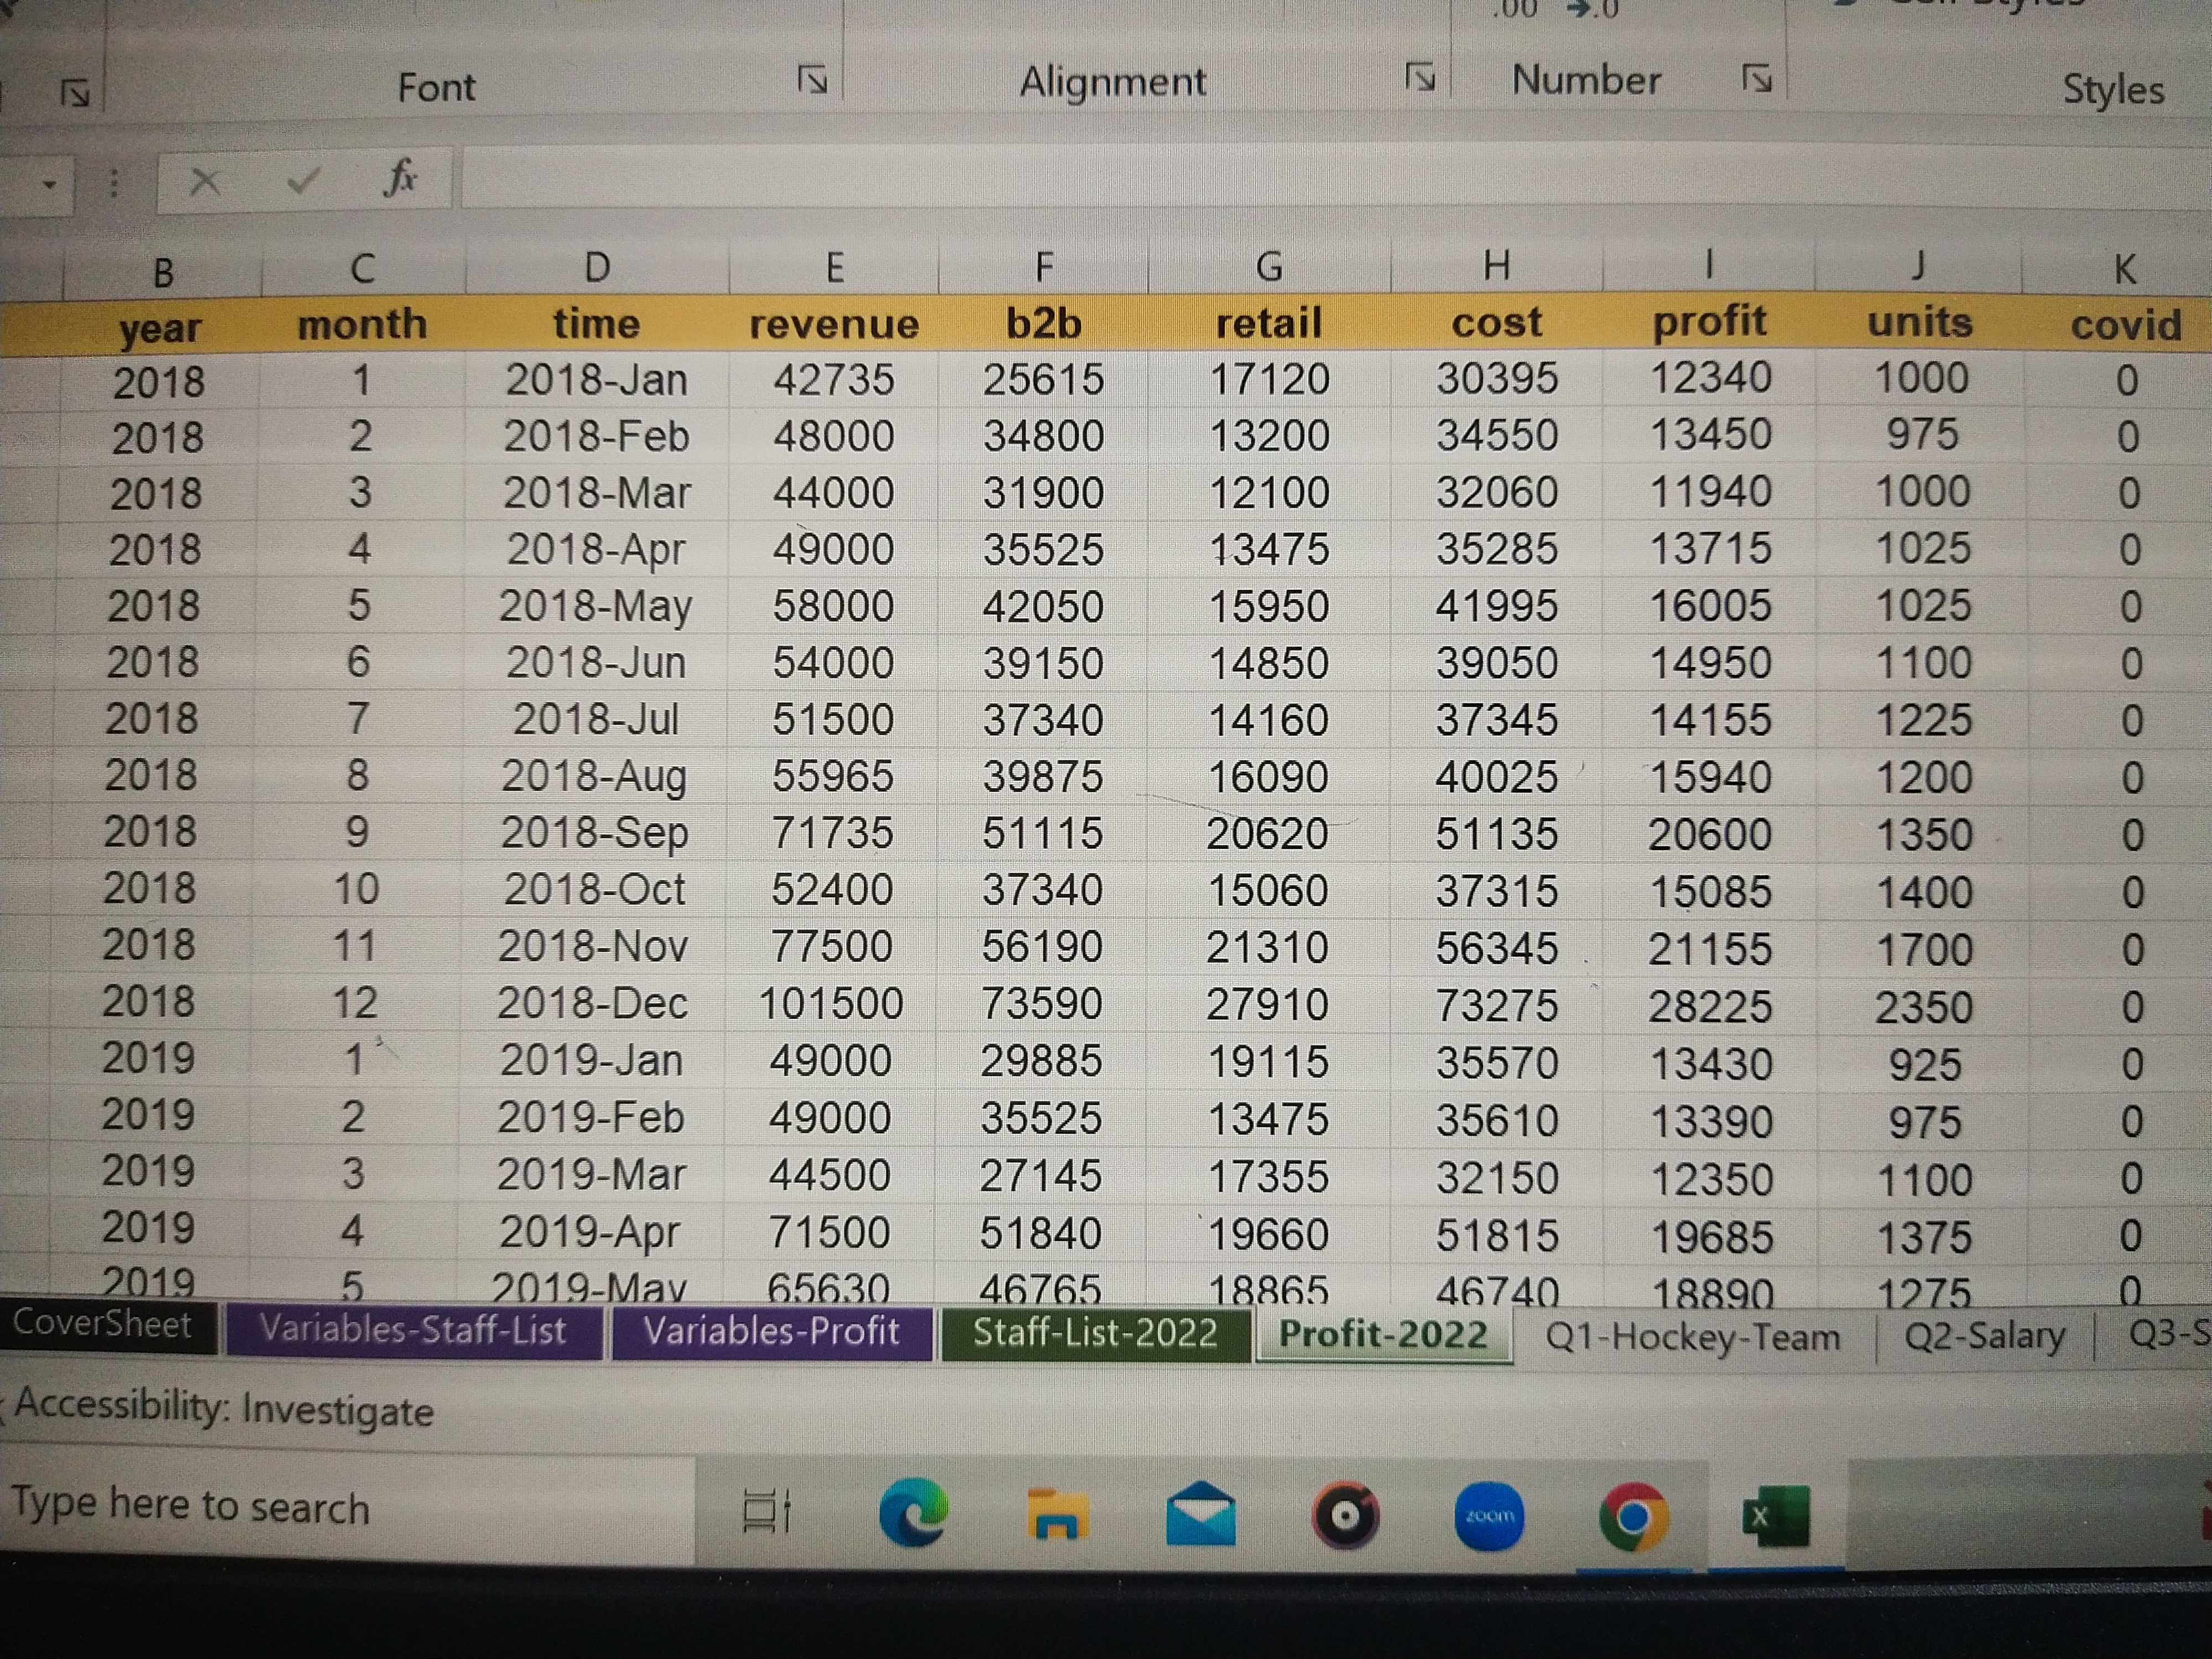The width and height of the screenshot is (2212, 1659).
Task: Switch to the Staff-List-2022 sheet tab
Action: click(1095, 1333)
